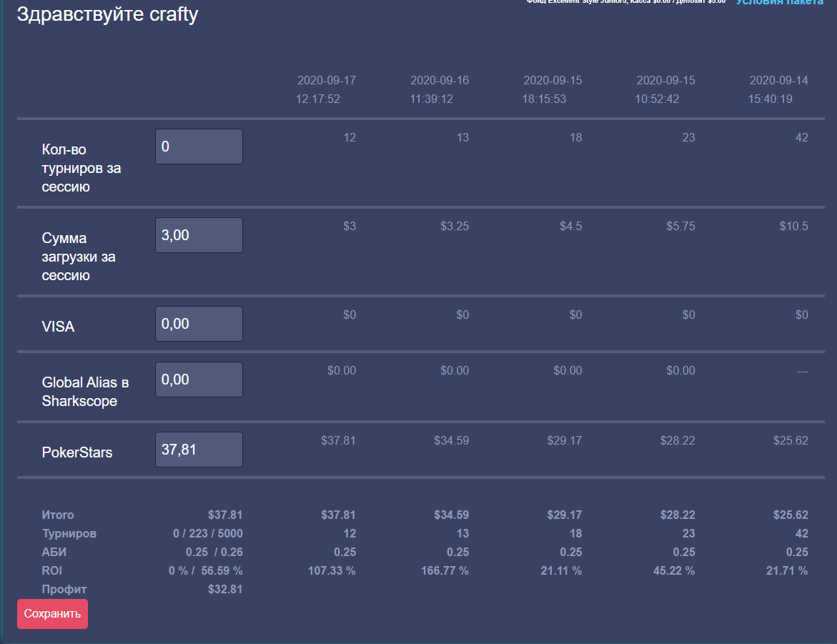
Task: Click the Global Alias в Sharkscope input
Action: (x=199, y=380)
